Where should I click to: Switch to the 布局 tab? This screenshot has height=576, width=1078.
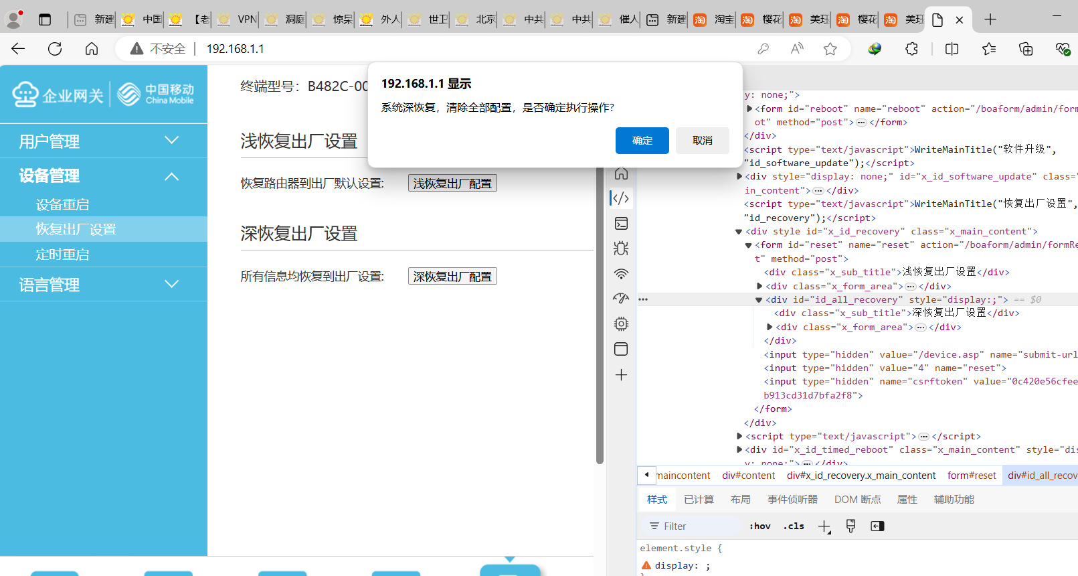click(740, 500)
